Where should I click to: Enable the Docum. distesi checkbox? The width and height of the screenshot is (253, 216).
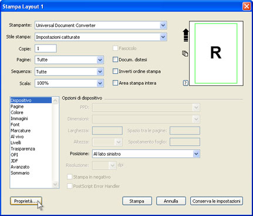point(115,60)
